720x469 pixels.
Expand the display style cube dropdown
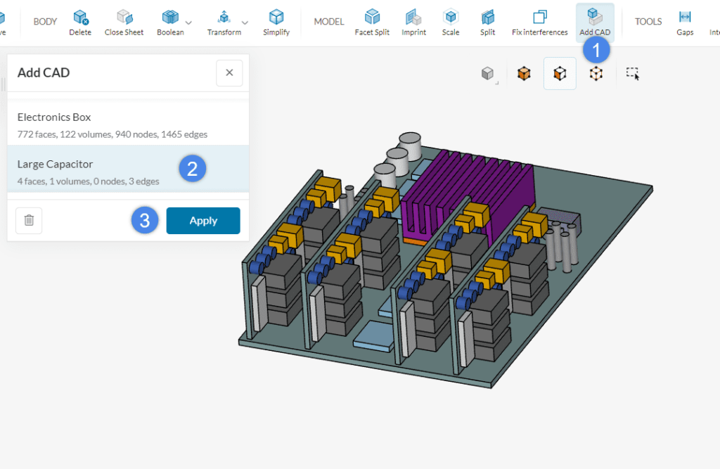coord(488,73)
